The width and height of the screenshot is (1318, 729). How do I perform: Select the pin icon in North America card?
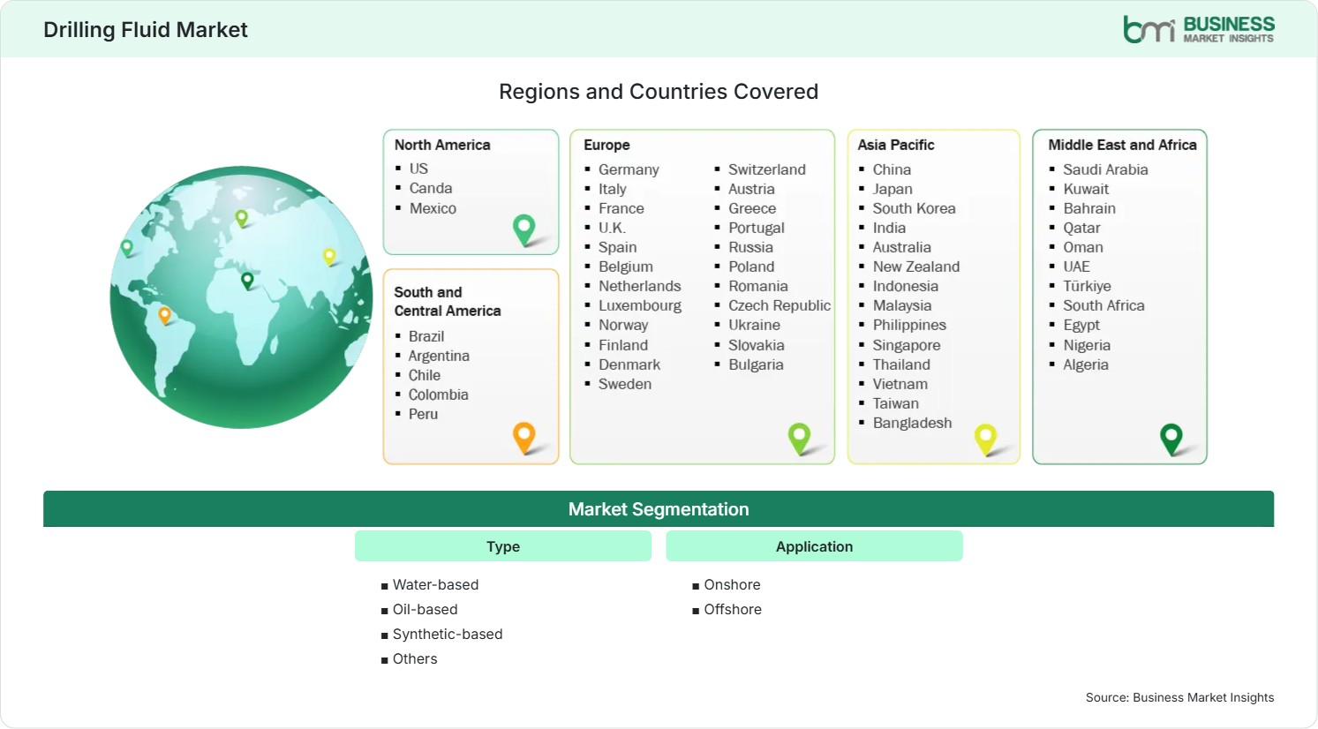click(524, 229)
